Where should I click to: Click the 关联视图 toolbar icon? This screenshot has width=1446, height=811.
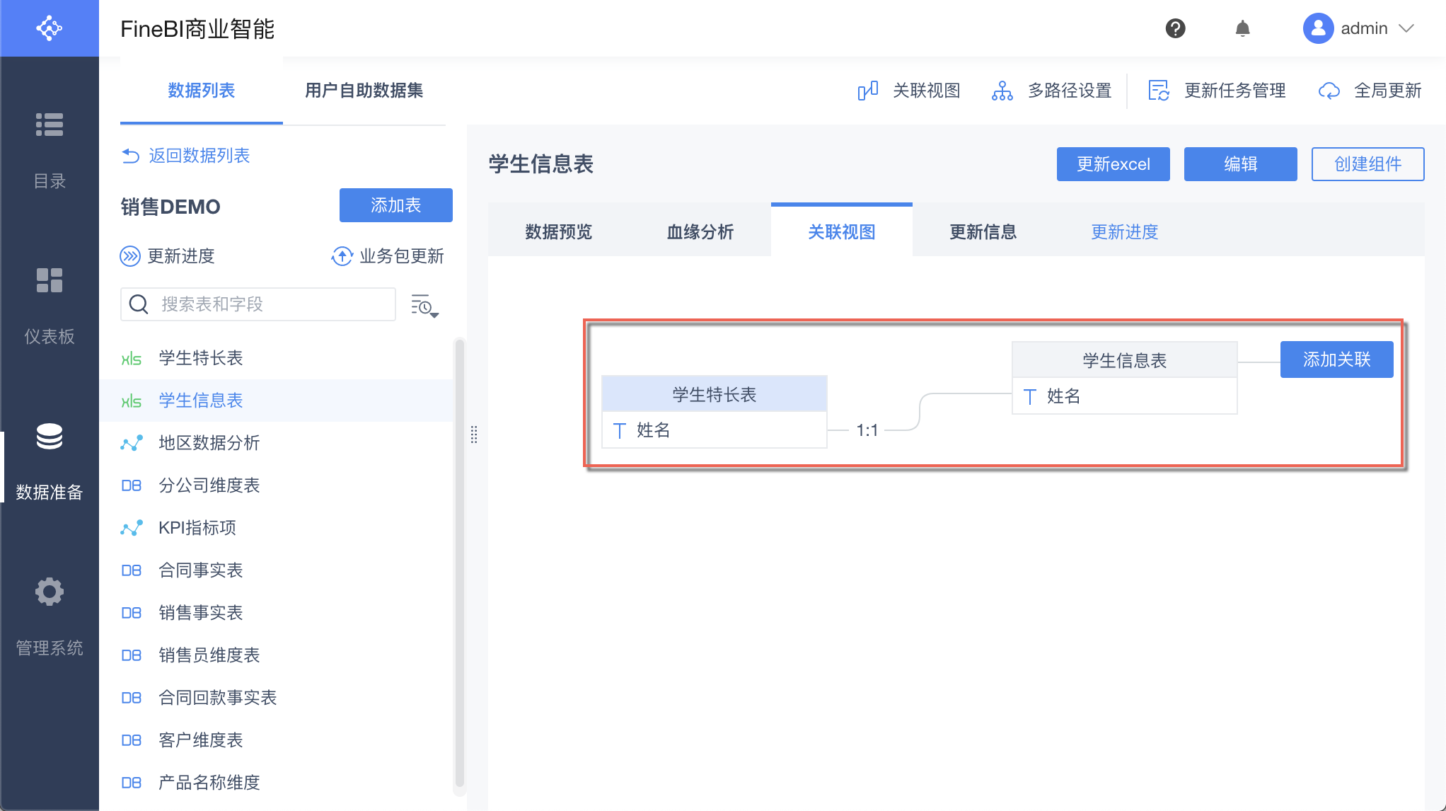point(868,91)
